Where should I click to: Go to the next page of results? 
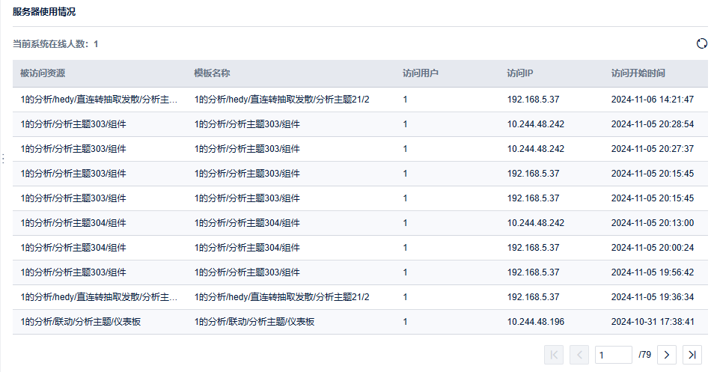[x=667, y=354]
